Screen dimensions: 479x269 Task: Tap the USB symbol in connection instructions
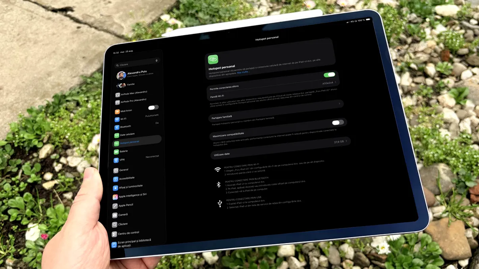point(220,204)
